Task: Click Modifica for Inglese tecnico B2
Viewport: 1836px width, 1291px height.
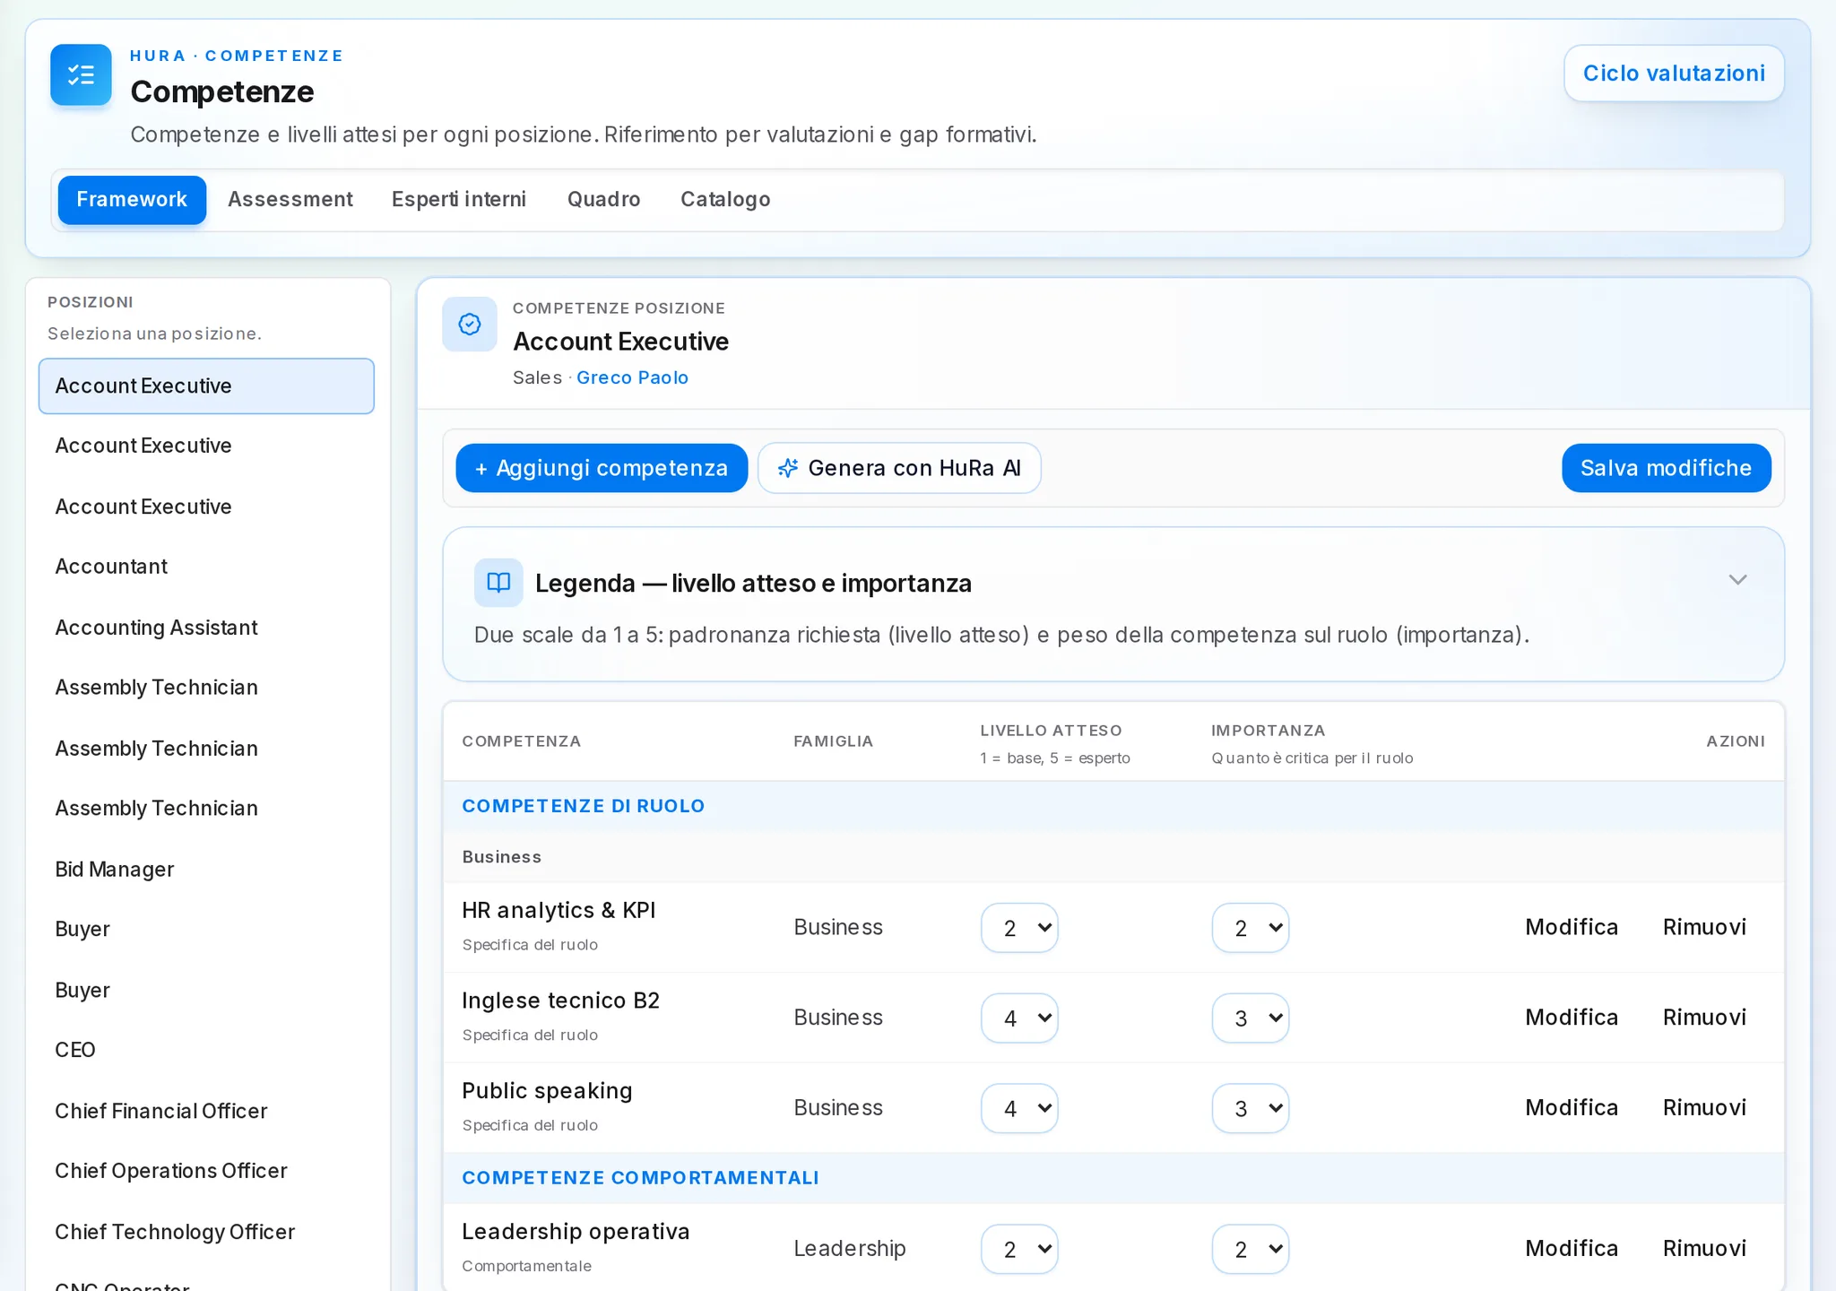Action: click(x=1572, y=1018)
